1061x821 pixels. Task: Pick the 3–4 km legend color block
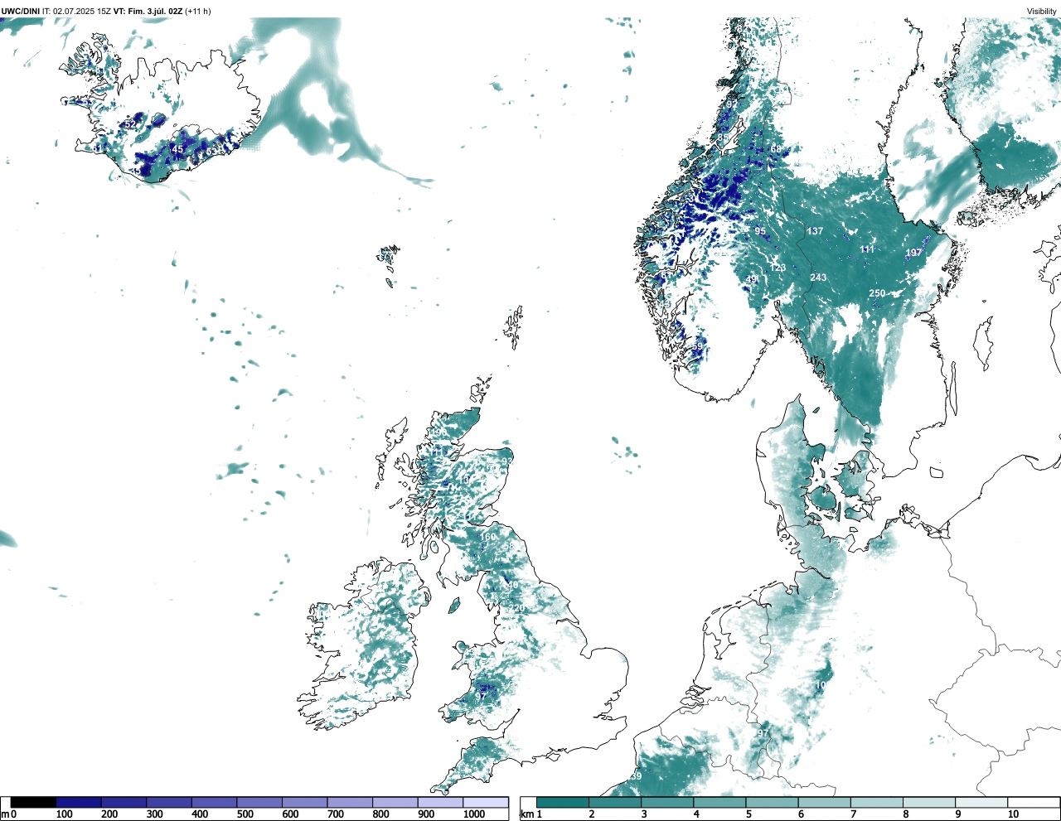(x=667, y=802)
